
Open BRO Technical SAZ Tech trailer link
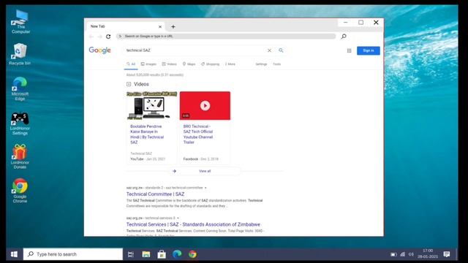click(x=198, y=134)
